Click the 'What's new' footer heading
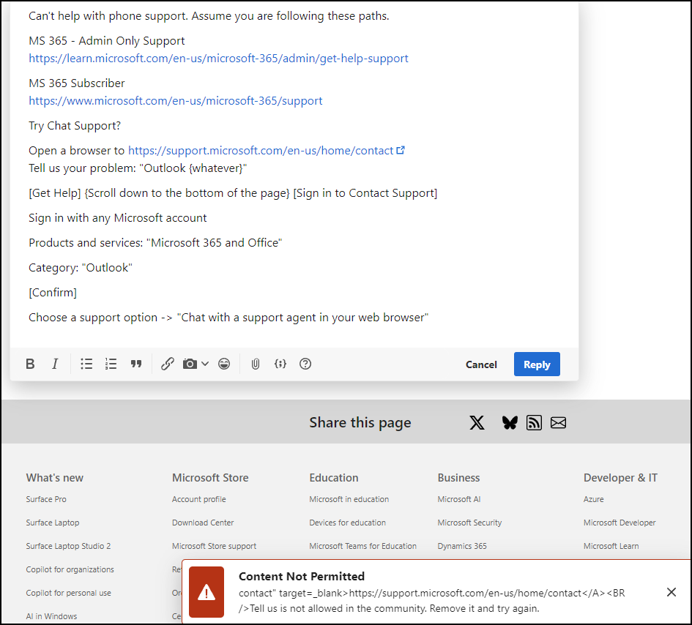The height and width of the screenshot is (625, 692). coord(55,478)
